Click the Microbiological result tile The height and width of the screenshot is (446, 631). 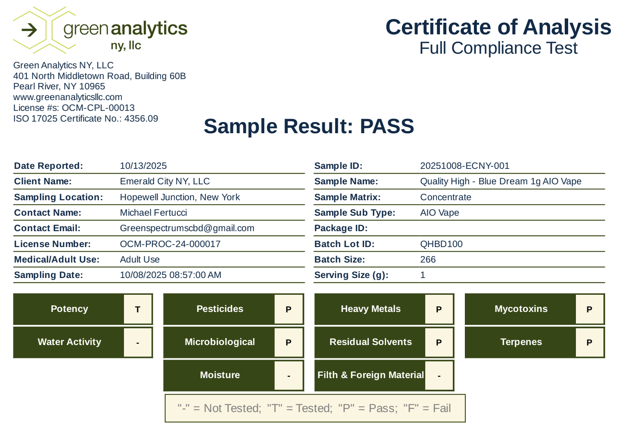(x=233, y=342)
